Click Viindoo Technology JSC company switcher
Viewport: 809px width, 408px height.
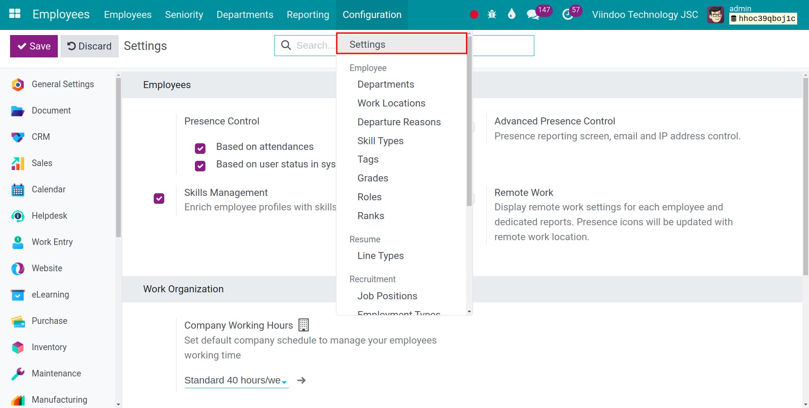645,14
